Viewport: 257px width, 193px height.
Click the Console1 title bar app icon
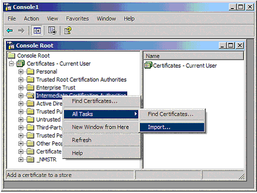[x=8, y=7]
